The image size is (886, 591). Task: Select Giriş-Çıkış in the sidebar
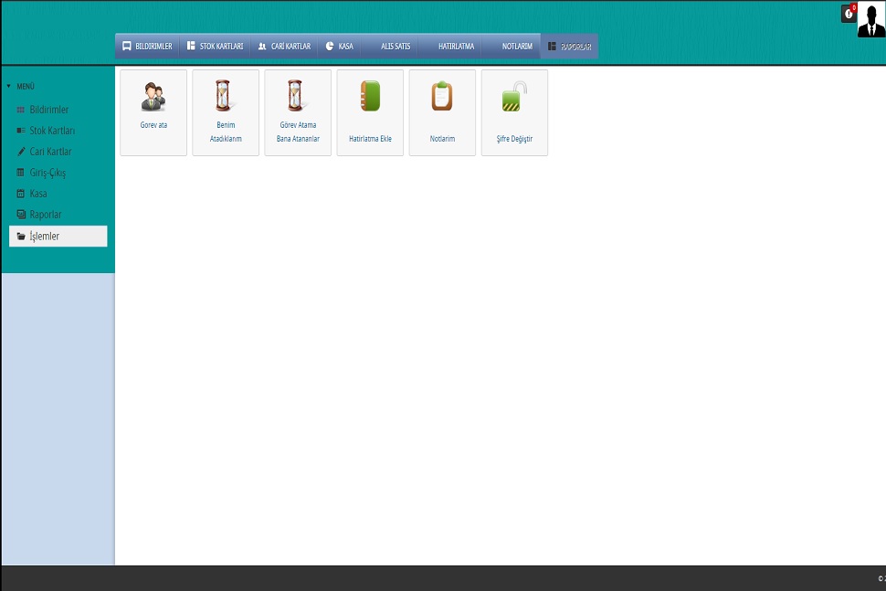coord(47,173)
